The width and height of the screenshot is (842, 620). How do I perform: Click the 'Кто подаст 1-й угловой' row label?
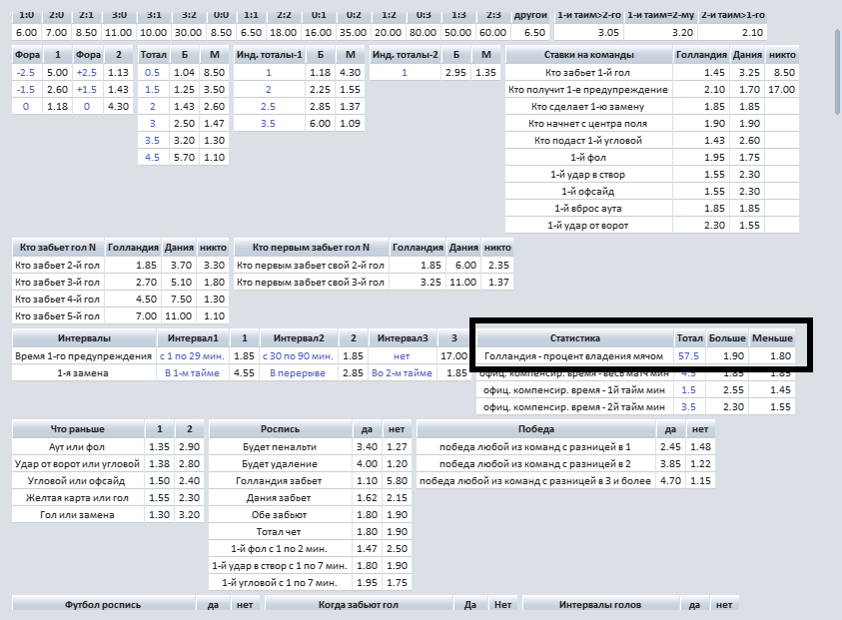[x=588, y=141]
